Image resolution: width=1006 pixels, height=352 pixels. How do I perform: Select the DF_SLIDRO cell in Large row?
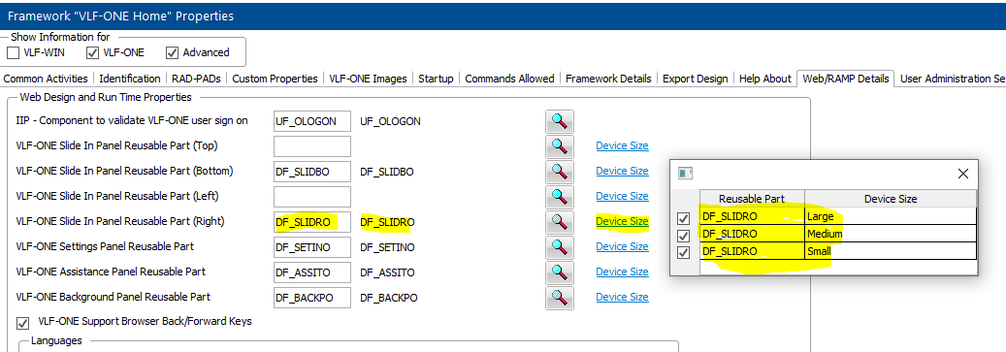click(x=752, y=216)
